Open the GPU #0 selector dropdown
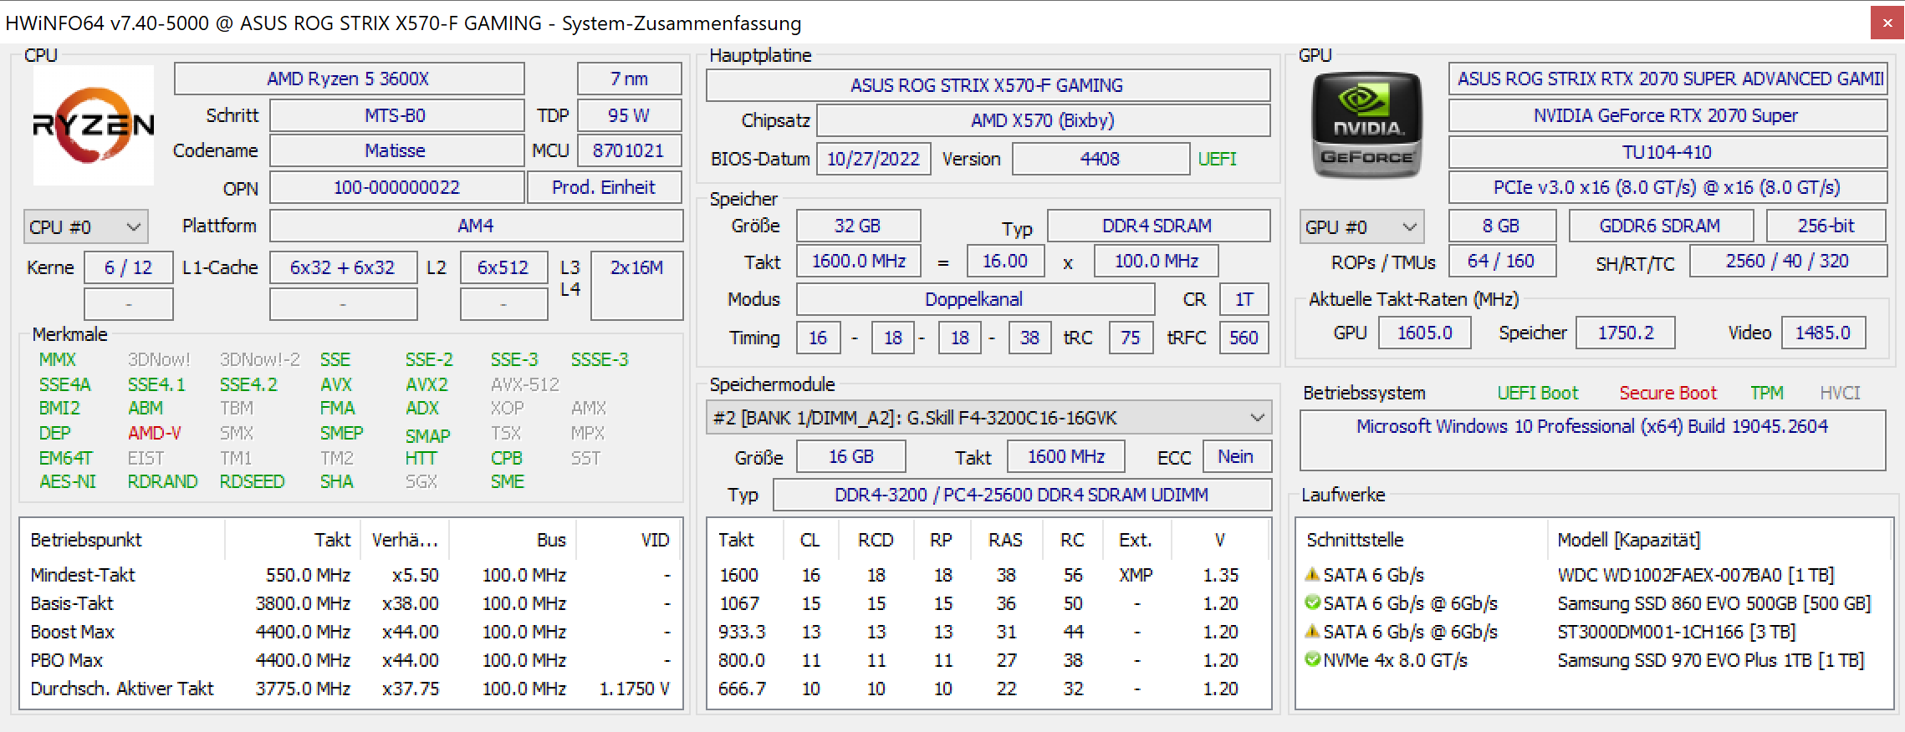This screenshot has width=1905, height=732. [x=1361, y=227]
